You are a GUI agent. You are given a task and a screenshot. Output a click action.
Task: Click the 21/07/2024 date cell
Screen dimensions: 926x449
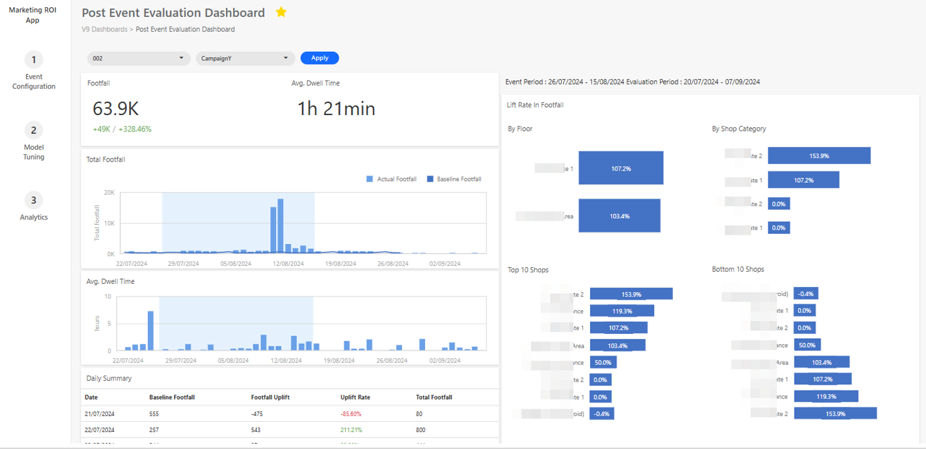click(99, 414)
